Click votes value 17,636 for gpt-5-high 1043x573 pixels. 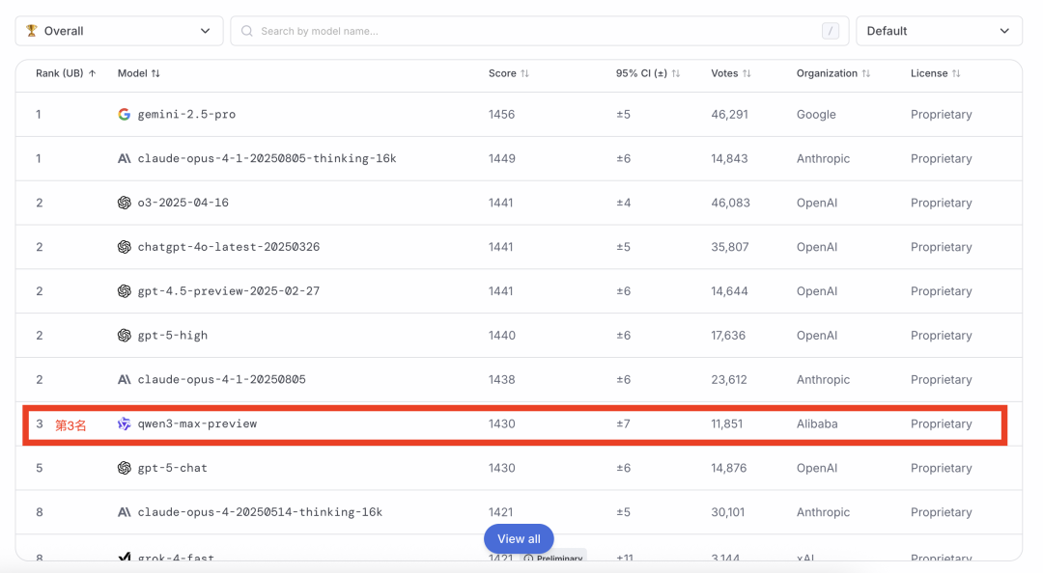coord(728,335)
